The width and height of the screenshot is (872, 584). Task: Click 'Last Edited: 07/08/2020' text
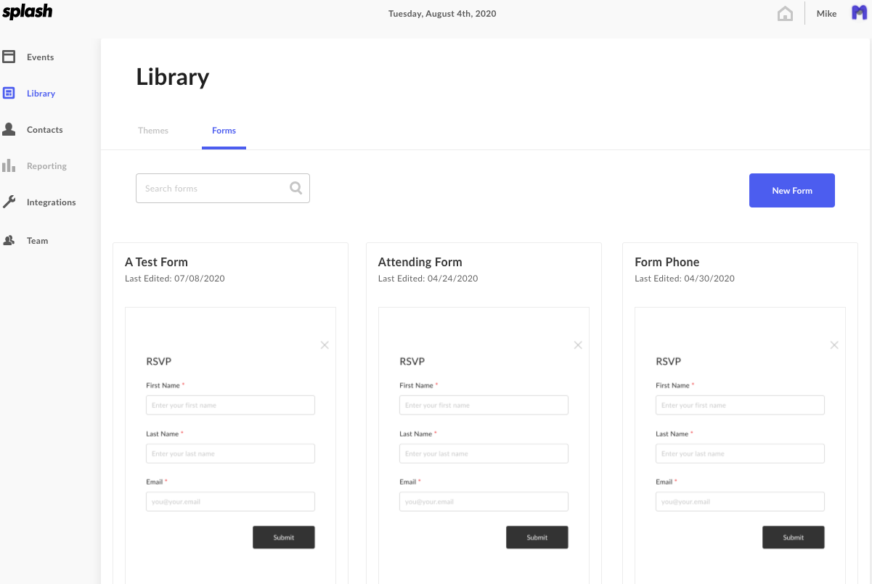click(x=175, y=279)
